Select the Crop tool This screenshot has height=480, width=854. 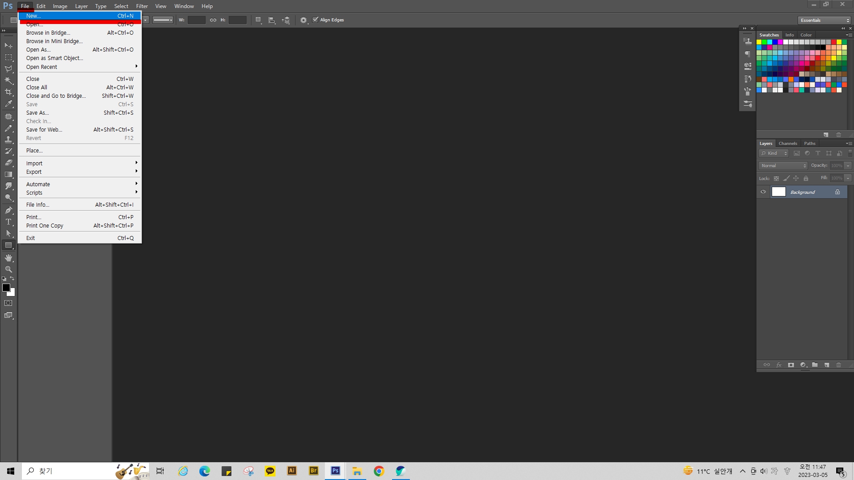click(8, 92)
